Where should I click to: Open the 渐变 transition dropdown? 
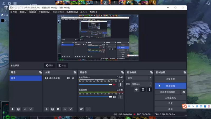(x=139, y=78)
